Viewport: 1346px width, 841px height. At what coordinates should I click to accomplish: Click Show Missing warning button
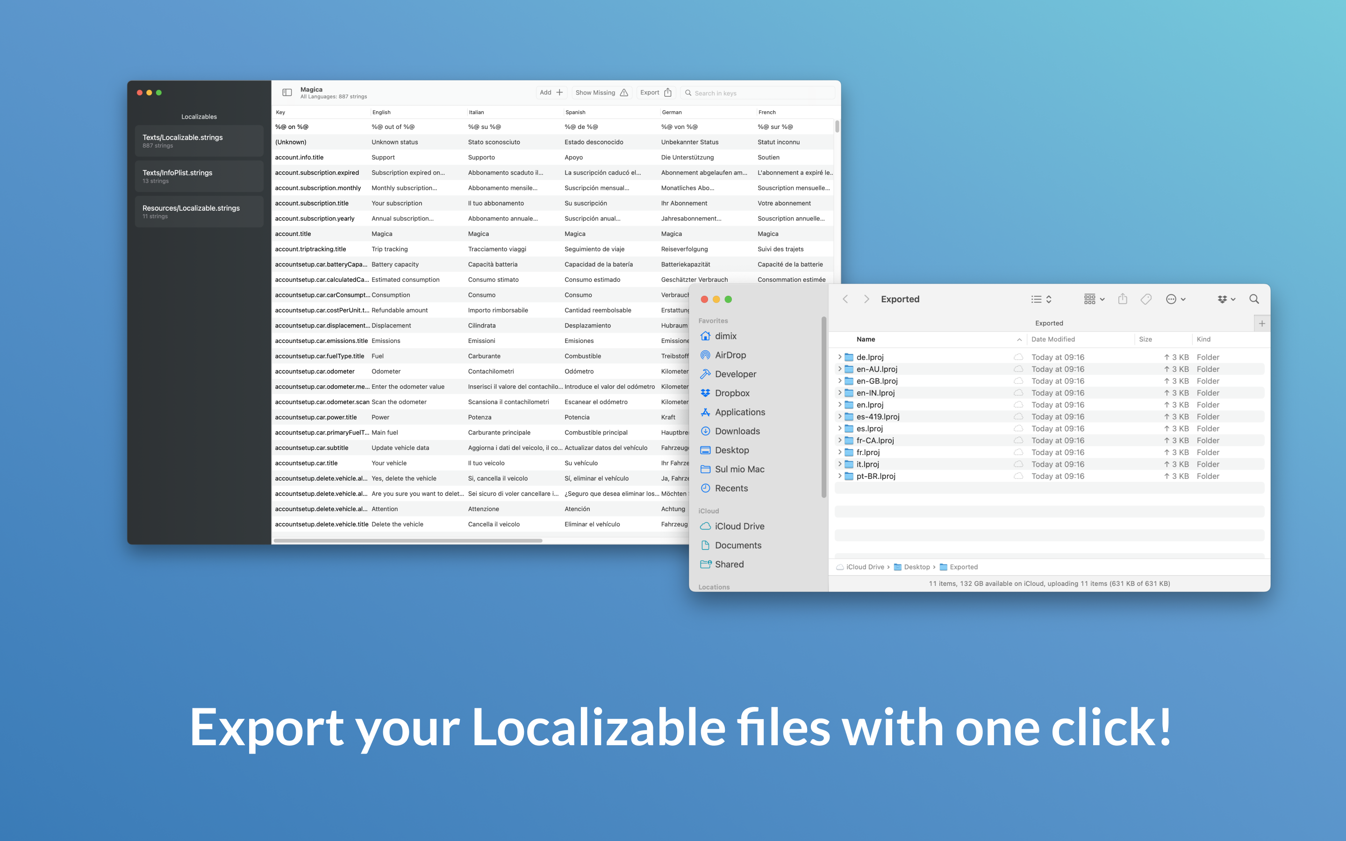(602, 93)
